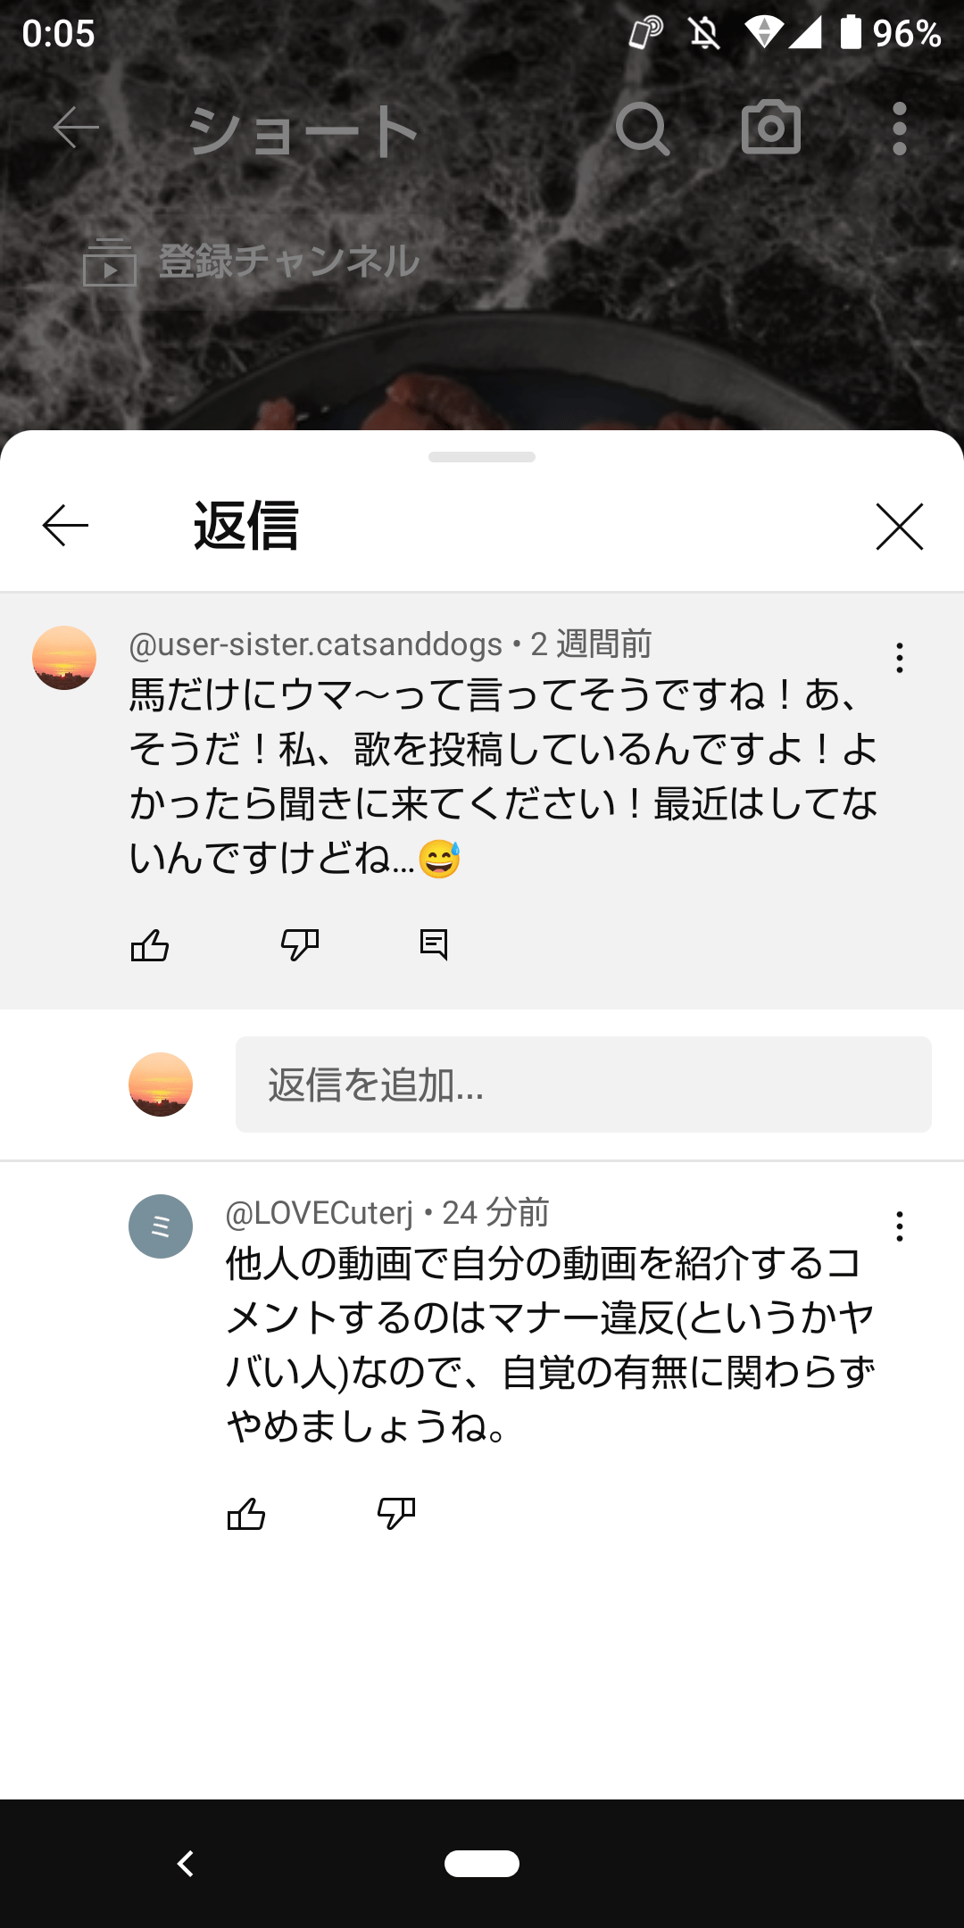Tap the @LOVECuterj username link
This screenshot has height=1928, width=964.
(x=320, y=1213)
